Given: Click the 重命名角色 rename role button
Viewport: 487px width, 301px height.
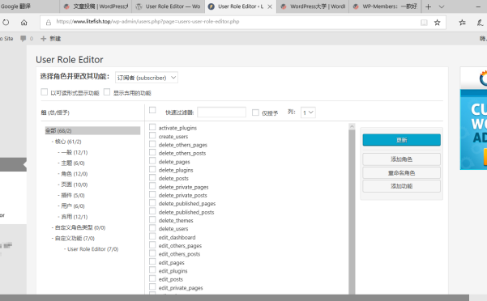Looking at the screenshot, I should tap(401, 172).
